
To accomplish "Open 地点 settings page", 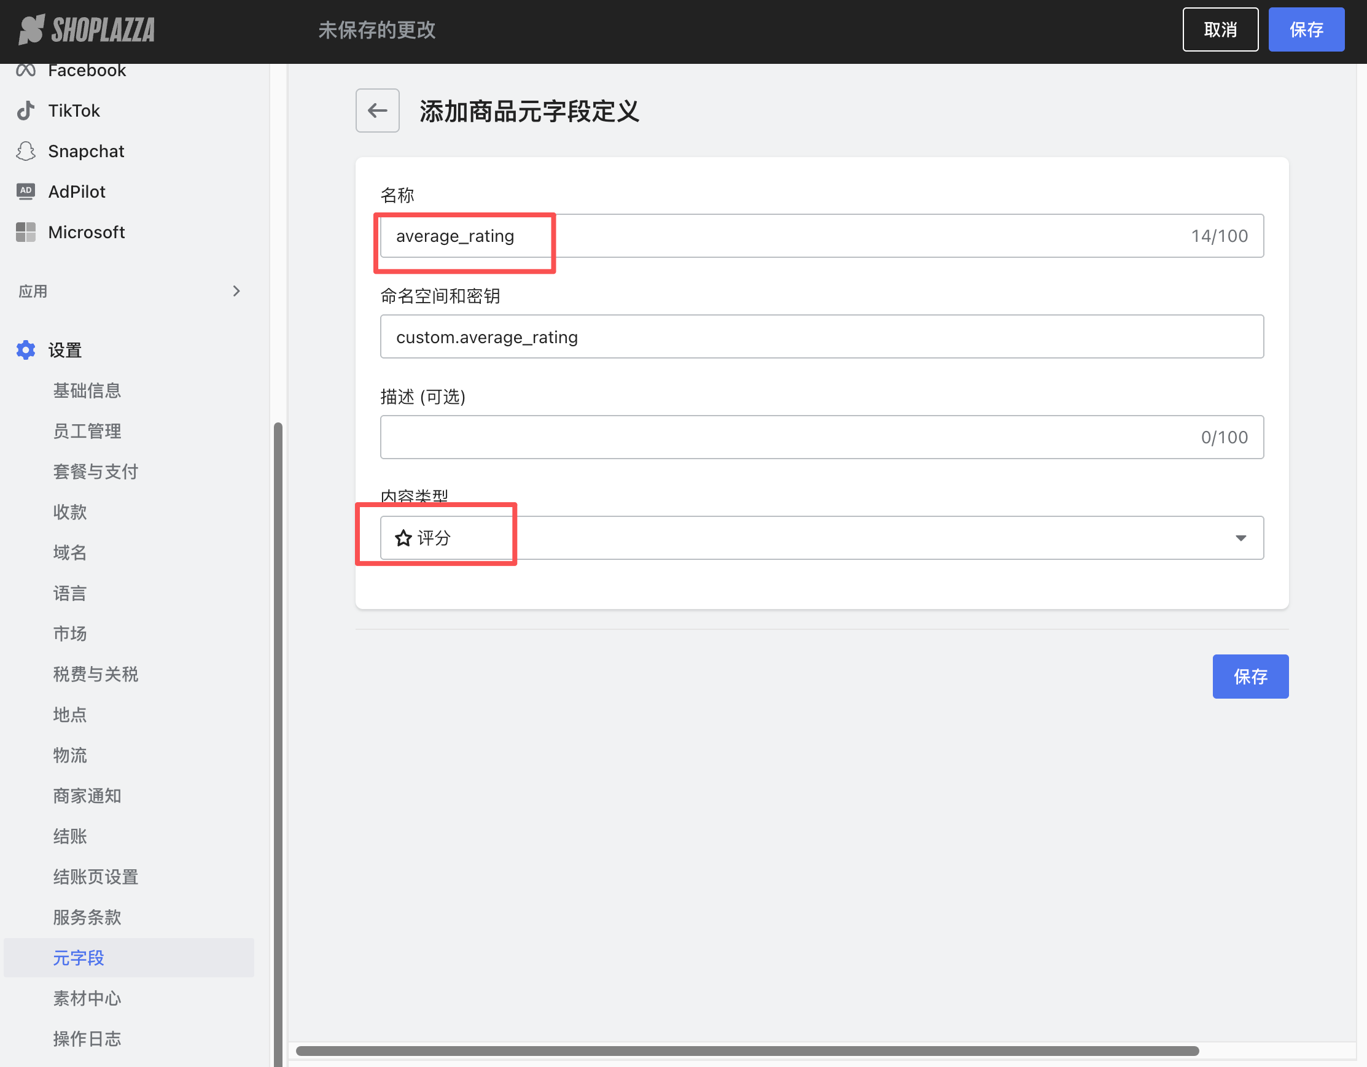I will [x=70, y=715].
